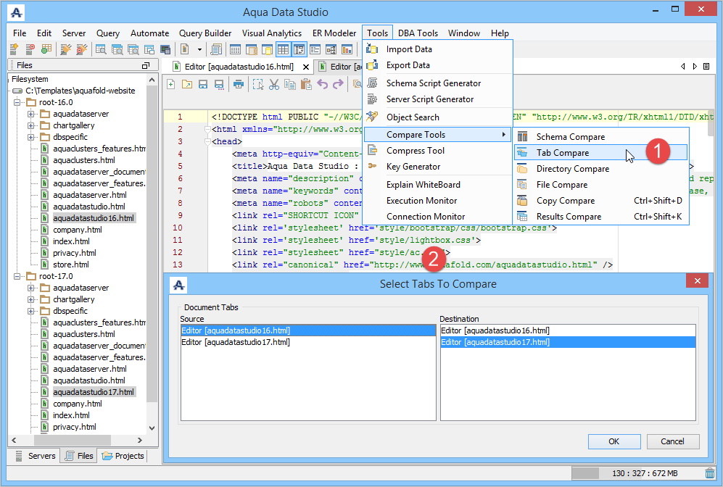Image resolution: width=723 pixels, height=487 pixels.
Task: Click the Redo arrow icon
Action: coord(339,85)
